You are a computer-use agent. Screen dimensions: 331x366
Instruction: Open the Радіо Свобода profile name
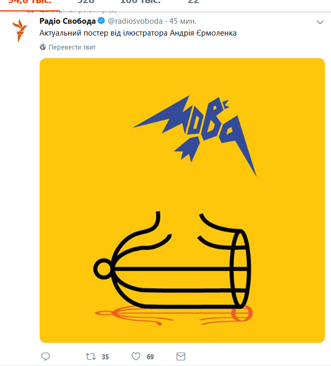[68, 21]
